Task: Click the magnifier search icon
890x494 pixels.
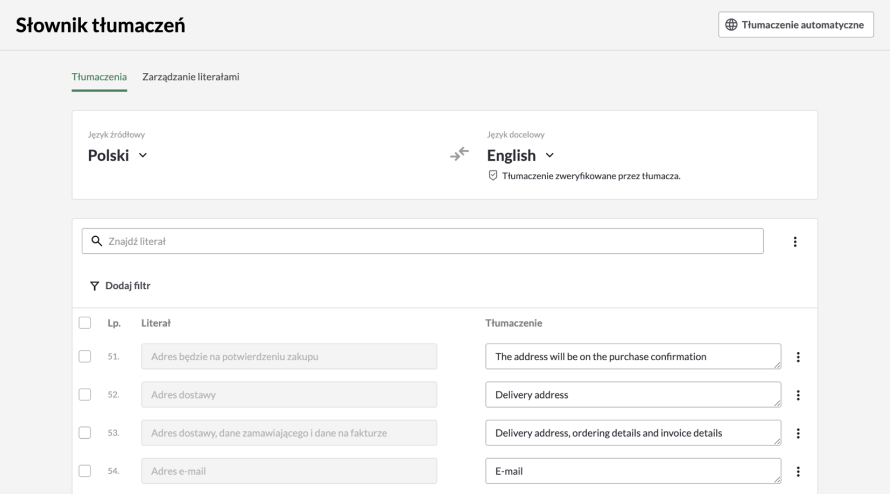Action: coord(97,241)
